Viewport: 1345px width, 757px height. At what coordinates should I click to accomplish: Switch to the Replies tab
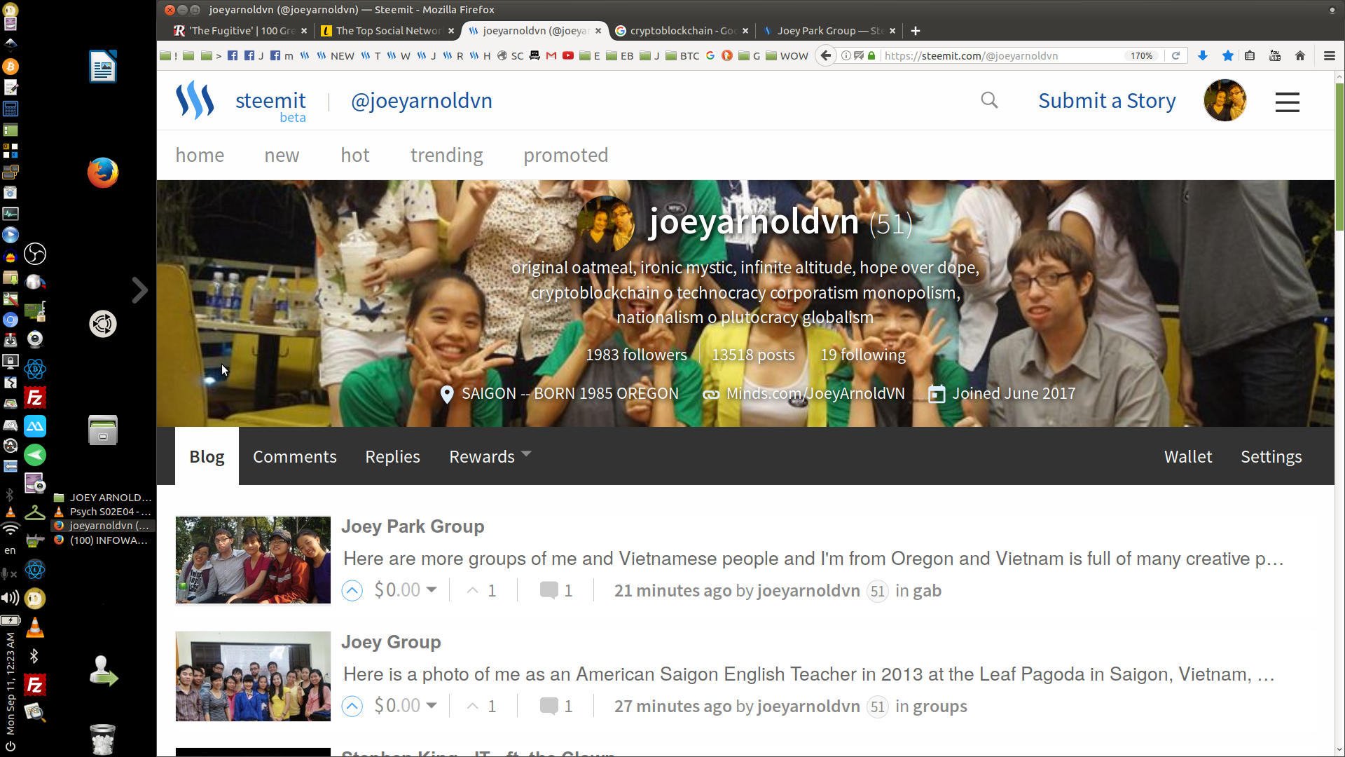(x=392, y=456)
